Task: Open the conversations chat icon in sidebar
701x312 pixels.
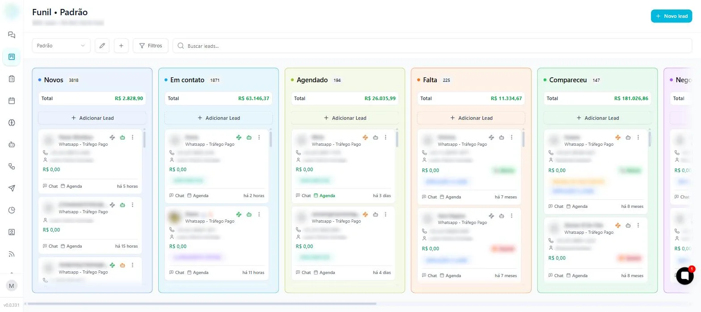Action: click(12, 35)
